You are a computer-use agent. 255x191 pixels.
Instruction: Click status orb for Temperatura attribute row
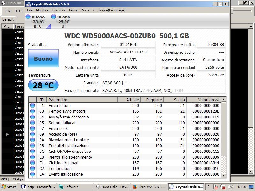tap(33, 169)
